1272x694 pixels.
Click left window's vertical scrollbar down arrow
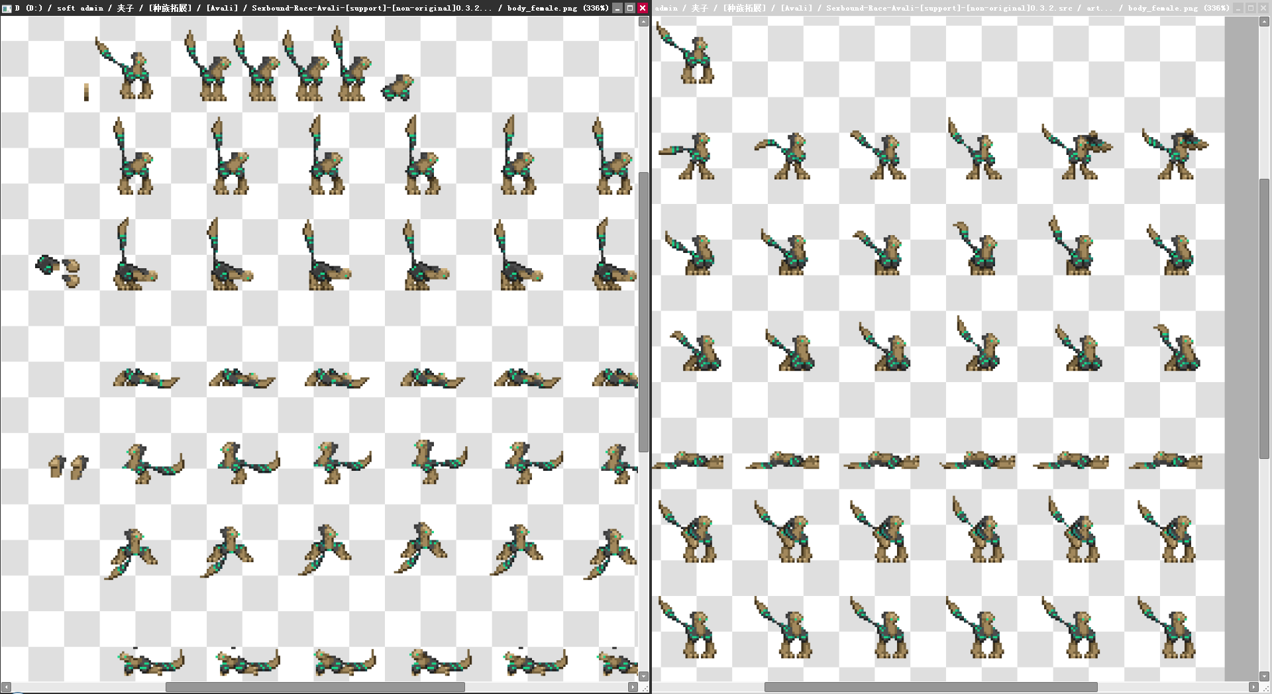[643, 676]
